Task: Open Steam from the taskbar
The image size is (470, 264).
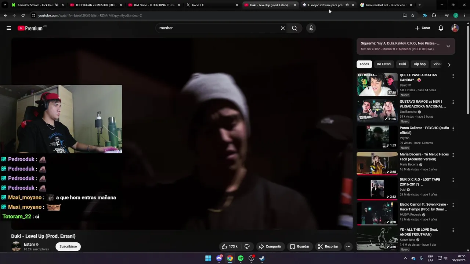Action: (x=262, y=258)
